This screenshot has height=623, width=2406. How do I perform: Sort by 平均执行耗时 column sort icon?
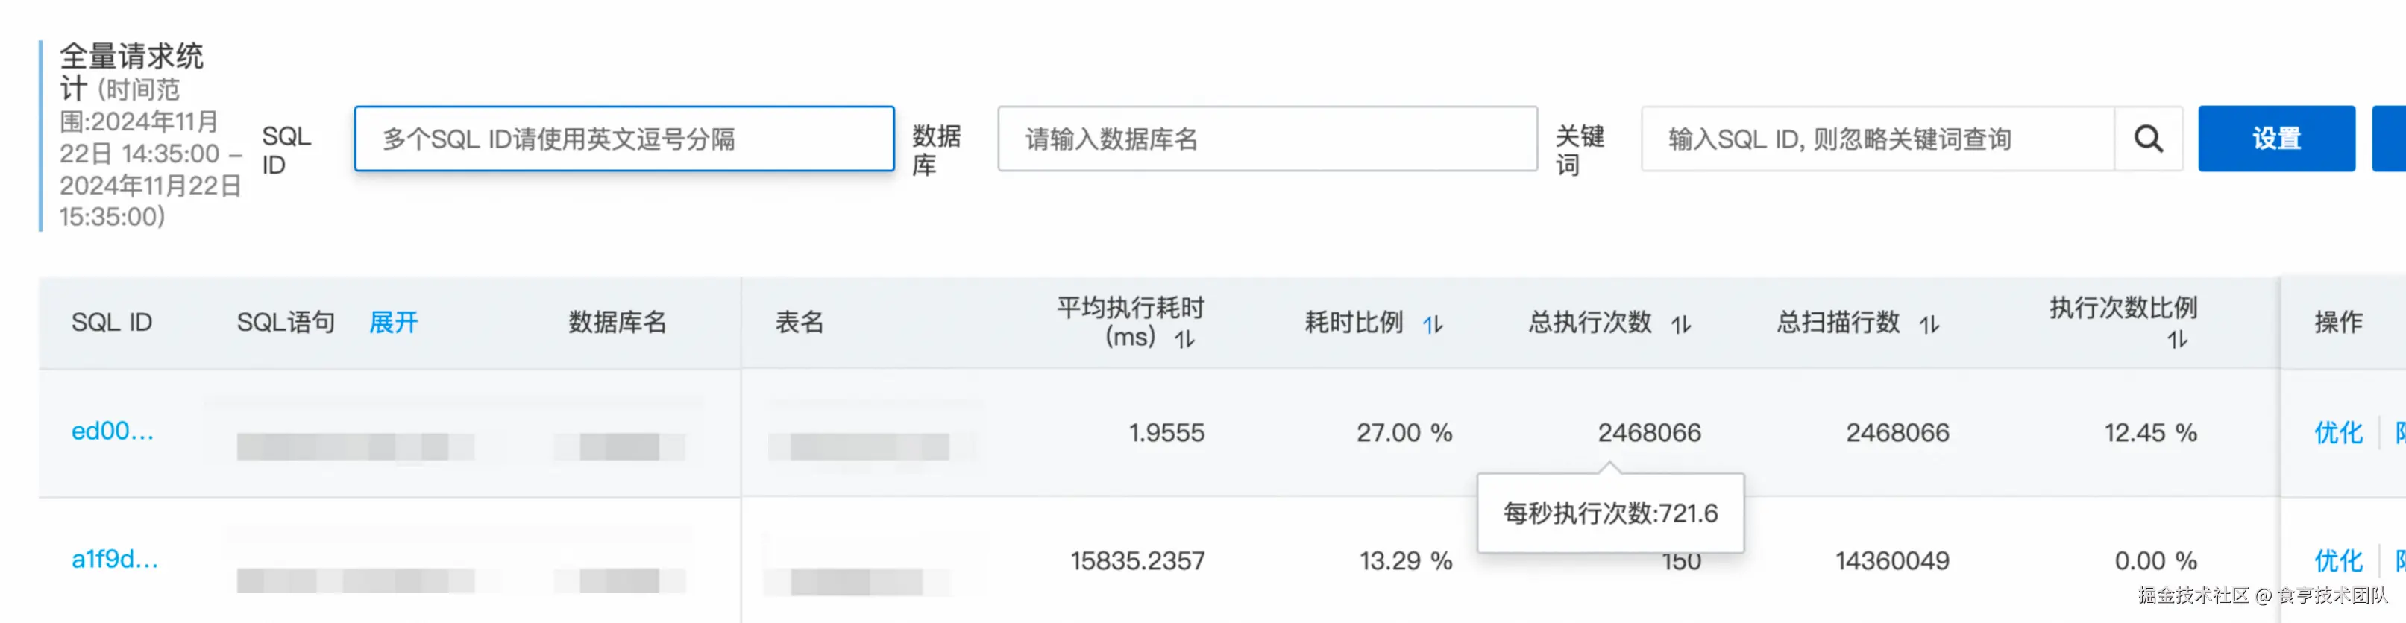[1184, 340]
